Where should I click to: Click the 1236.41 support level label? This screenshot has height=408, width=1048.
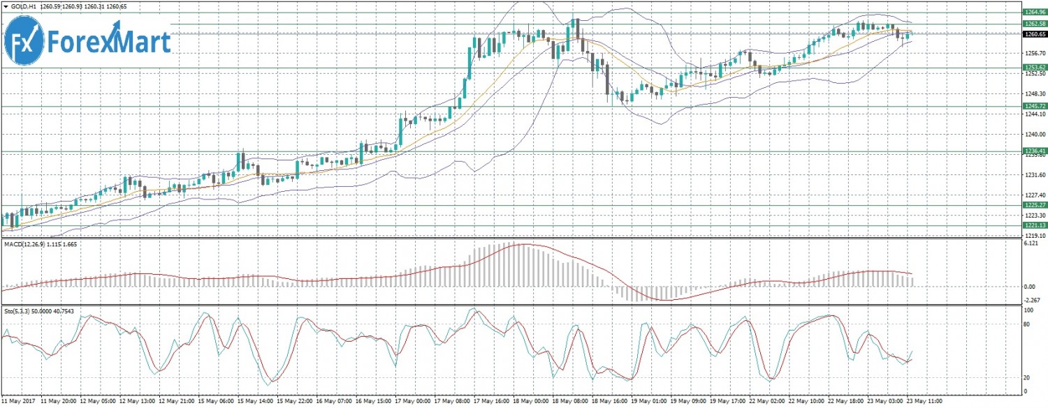pyautogui.click(x=1034, y=151)
